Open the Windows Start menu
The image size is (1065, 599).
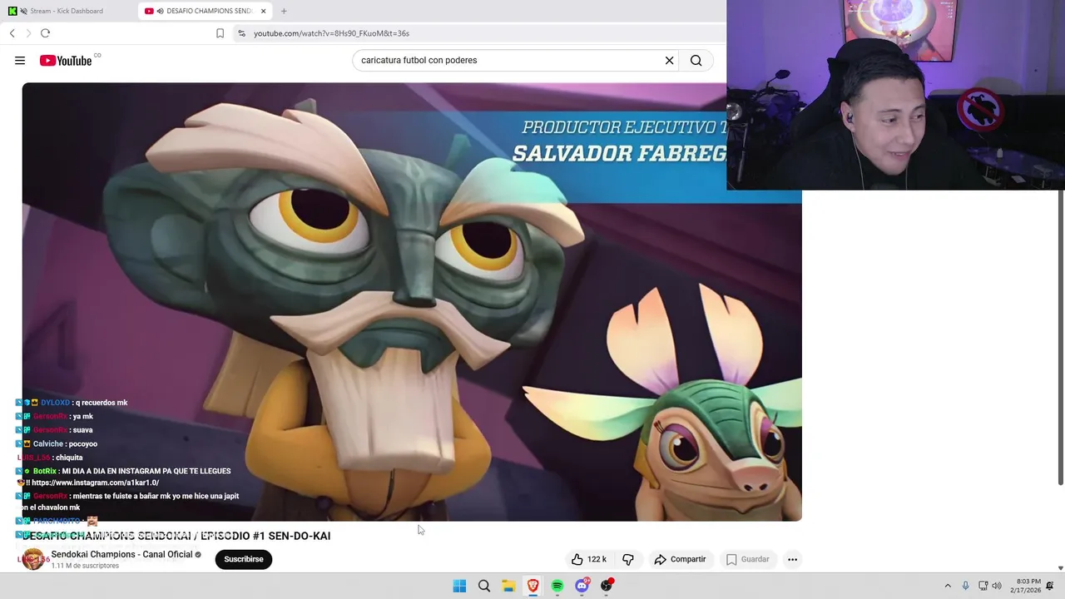click(x=459, y=586)
